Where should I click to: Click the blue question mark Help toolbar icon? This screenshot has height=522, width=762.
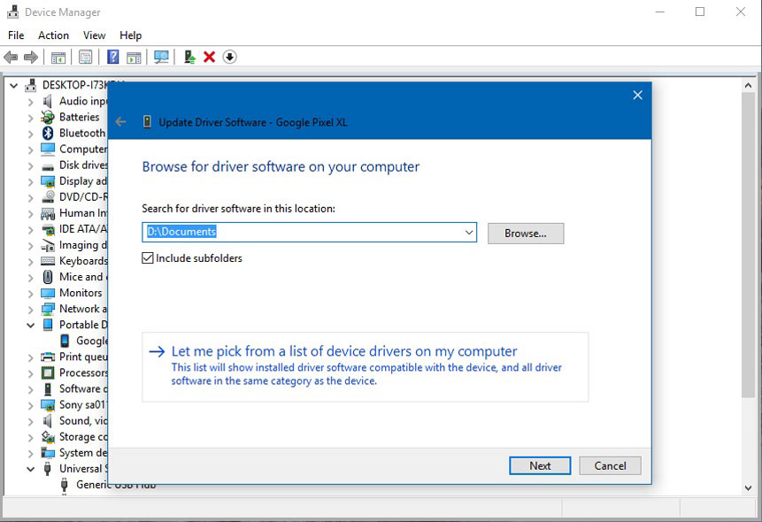tap(112, 57)
